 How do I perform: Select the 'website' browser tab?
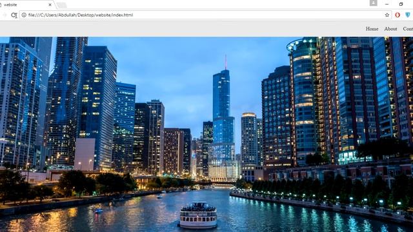click(26, 5)
